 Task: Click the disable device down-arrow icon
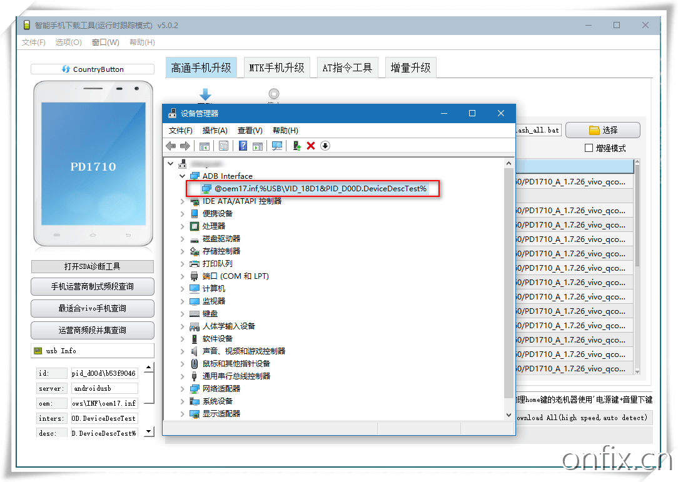[x=325, y=146]
